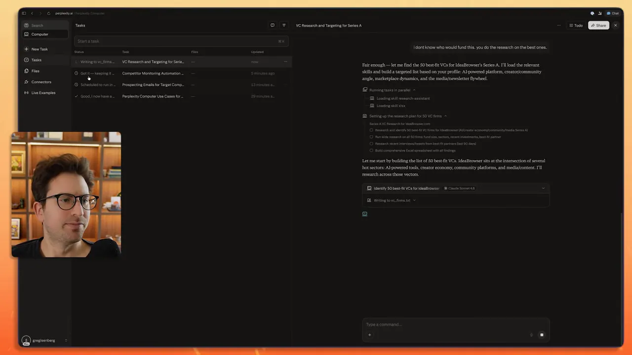
Task: Close the conversation panel with X
Action: (615, 26)
